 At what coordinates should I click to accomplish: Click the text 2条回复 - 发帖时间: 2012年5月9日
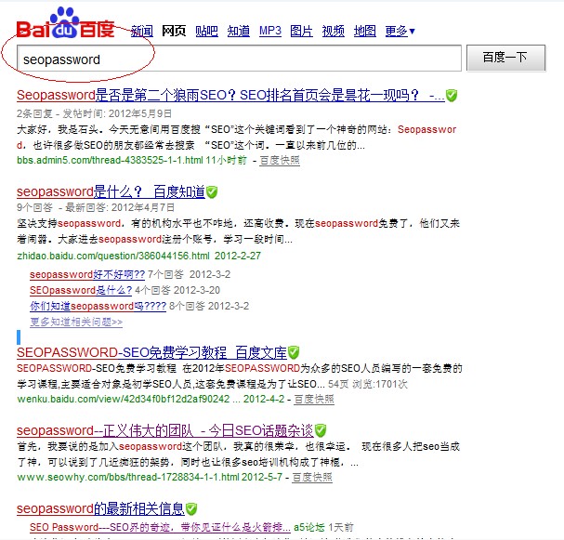pos(94,113)
